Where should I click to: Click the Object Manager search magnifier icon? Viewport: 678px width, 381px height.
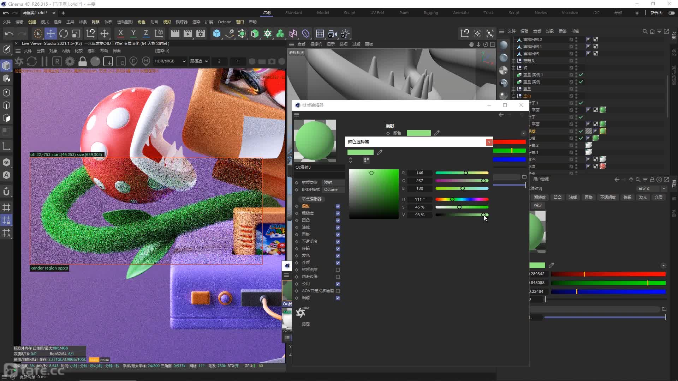click(x=645, y=31)
